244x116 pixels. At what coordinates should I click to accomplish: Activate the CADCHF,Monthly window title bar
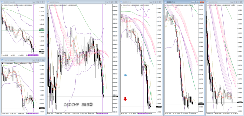coord(23,2)
